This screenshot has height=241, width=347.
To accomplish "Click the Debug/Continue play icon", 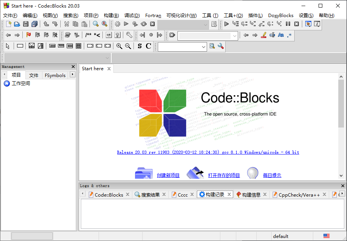I will pos(226,24).
